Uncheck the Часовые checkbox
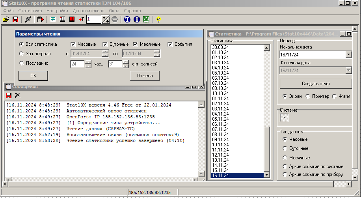 [x=73, y=44]
